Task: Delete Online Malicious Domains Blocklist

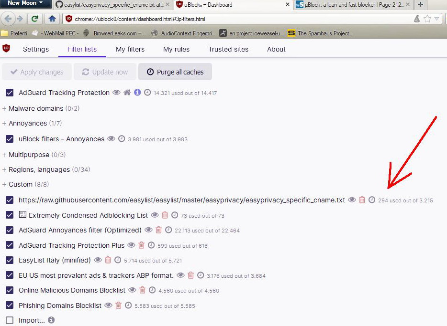Action: click(x=142, y=290)
